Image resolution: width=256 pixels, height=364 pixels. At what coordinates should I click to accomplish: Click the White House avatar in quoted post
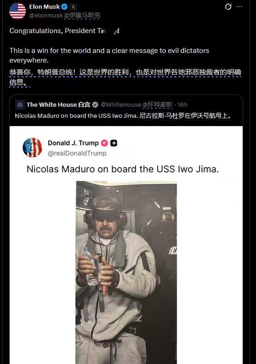[x=20, y=105]
